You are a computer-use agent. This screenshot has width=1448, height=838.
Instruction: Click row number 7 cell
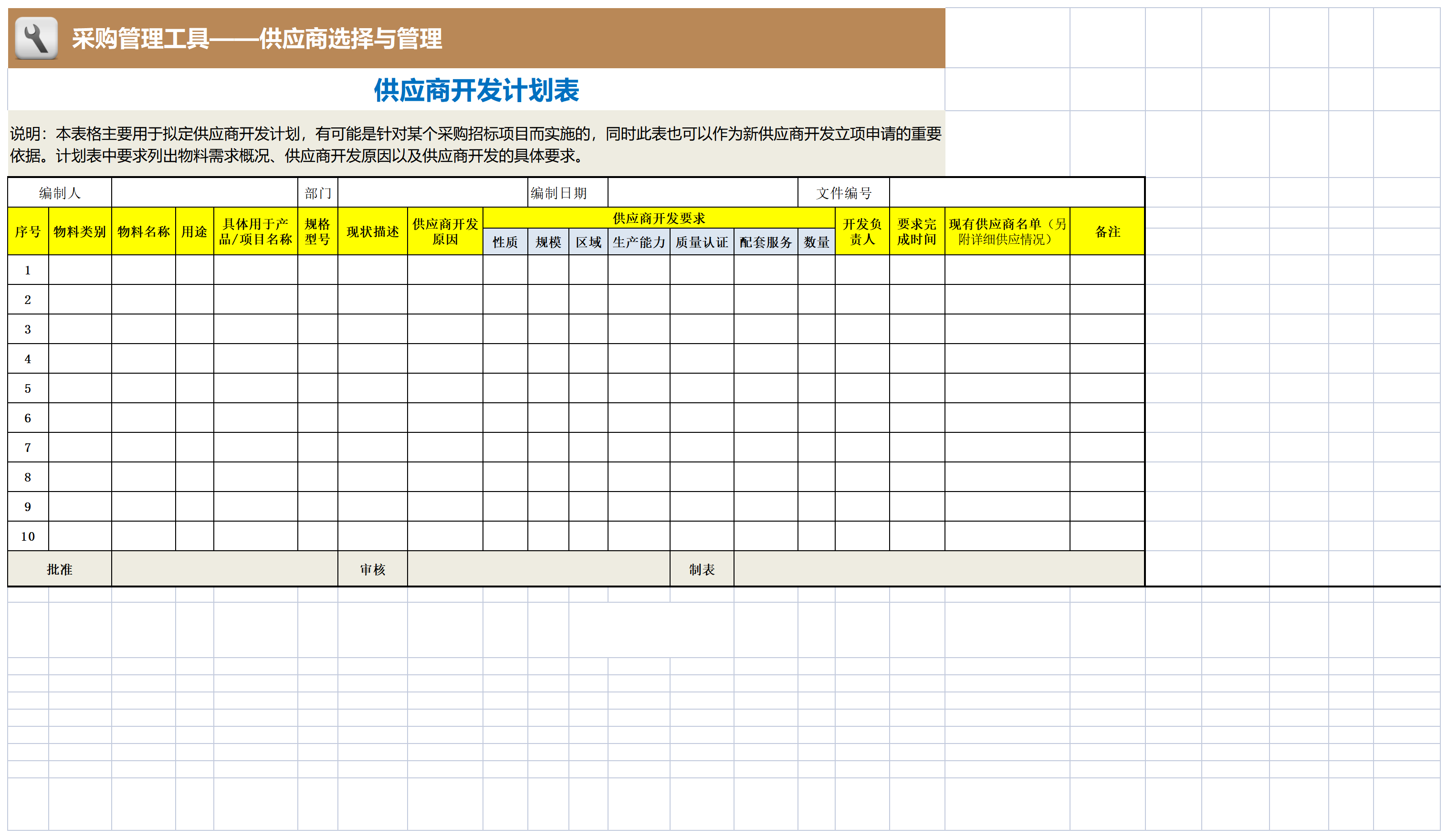28,448
